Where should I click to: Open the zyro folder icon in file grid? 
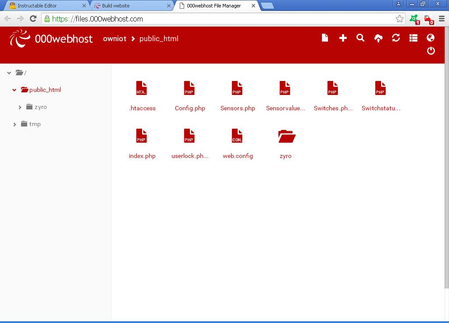point(287,136)
